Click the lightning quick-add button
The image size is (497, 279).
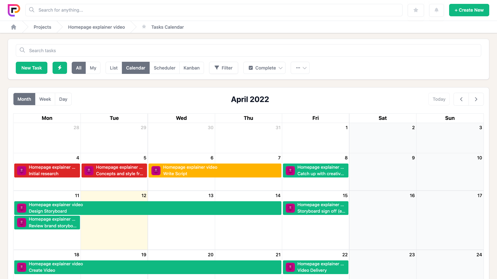pyautogui.click(x=60, y=68)
